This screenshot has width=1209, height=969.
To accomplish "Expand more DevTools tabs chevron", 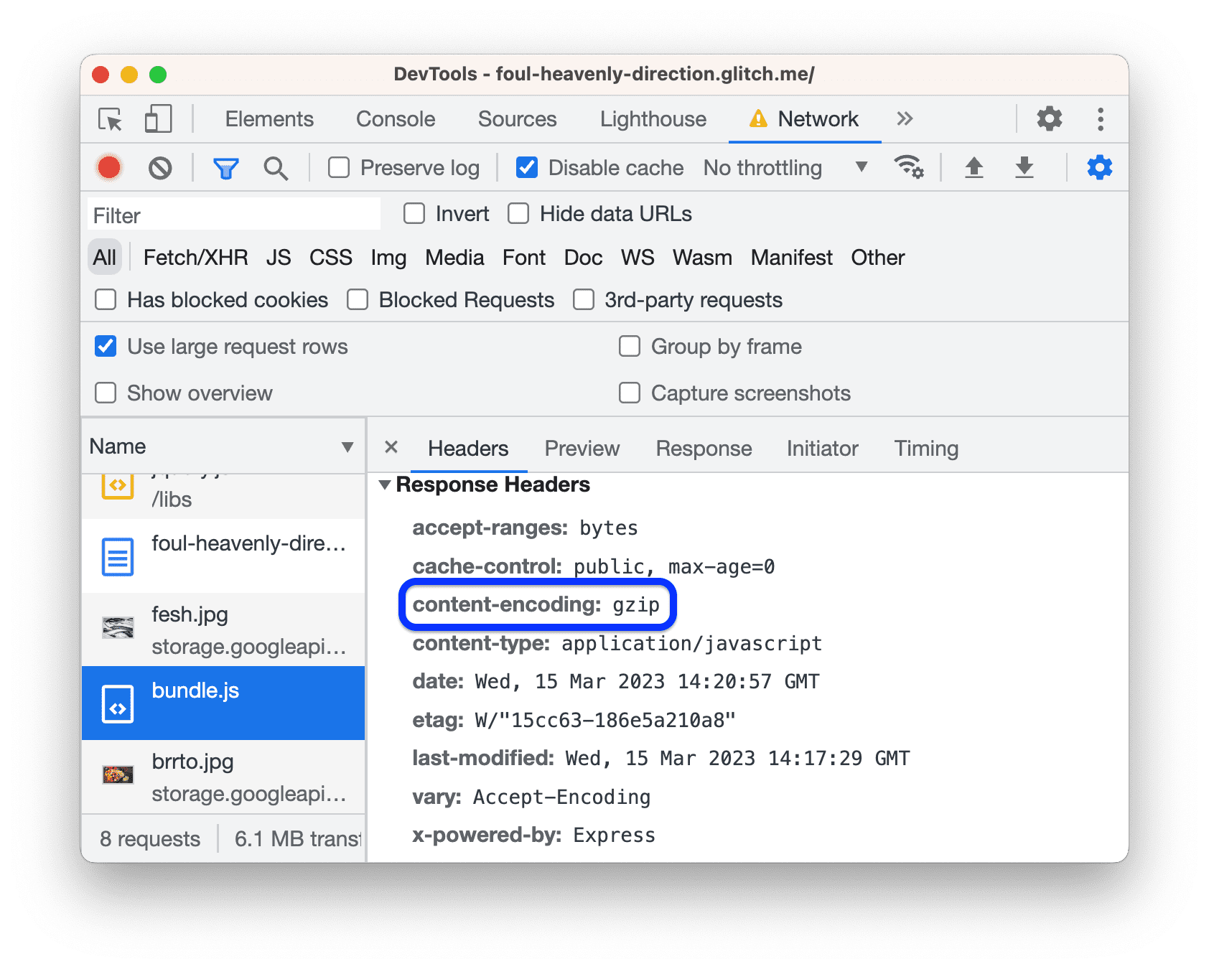I will [905, 119].
